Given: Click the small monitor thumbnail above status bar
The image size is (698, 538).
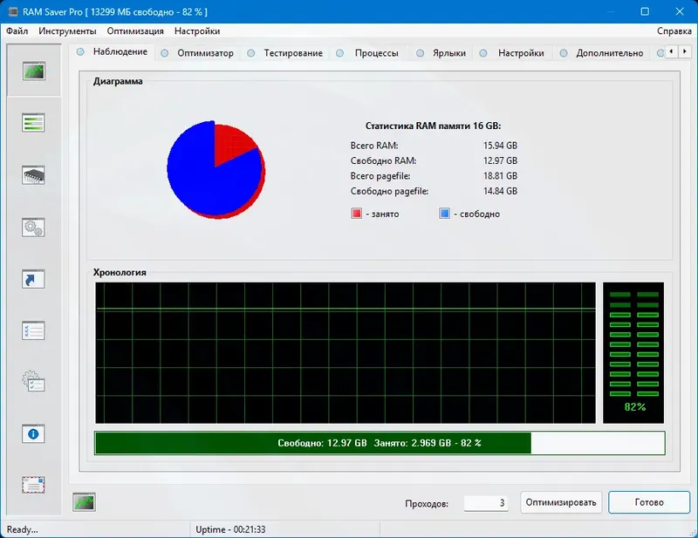Looking at the screenshot, I should click(85, 503).
